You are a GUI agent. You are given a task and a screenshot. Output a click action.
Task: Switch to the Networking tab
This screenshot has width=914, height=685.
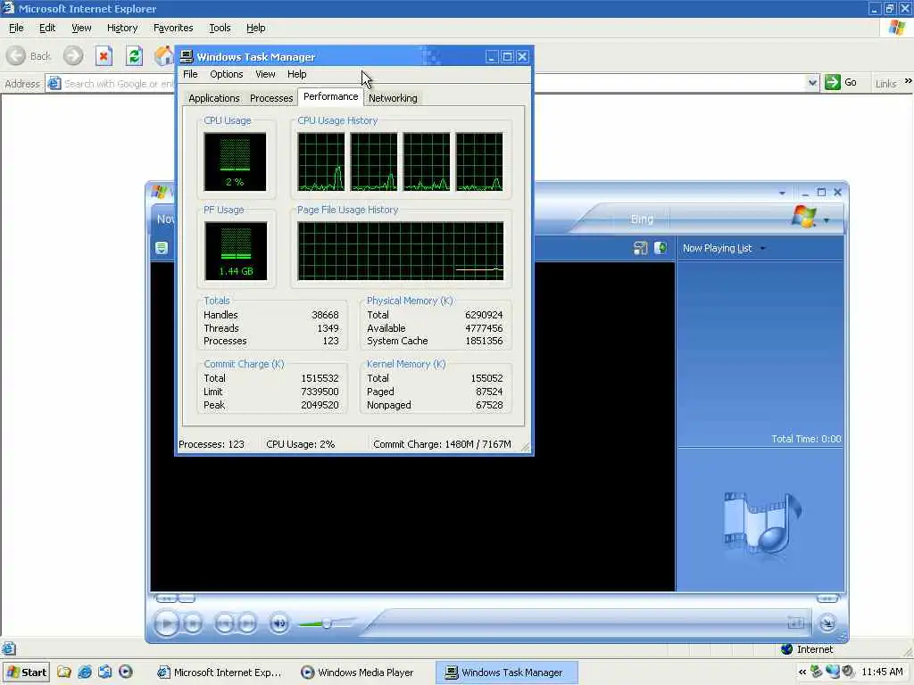393,98
